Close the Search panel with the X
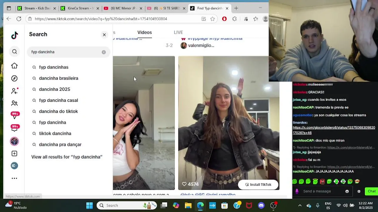Viewport: 378px width, 212px height. click(104, 35)
